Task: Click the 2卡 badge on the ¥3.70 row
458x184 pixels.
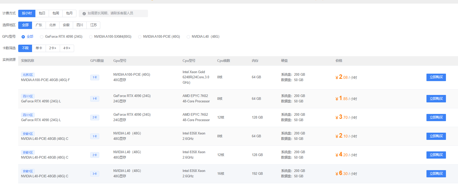Action: click(95, 118)
